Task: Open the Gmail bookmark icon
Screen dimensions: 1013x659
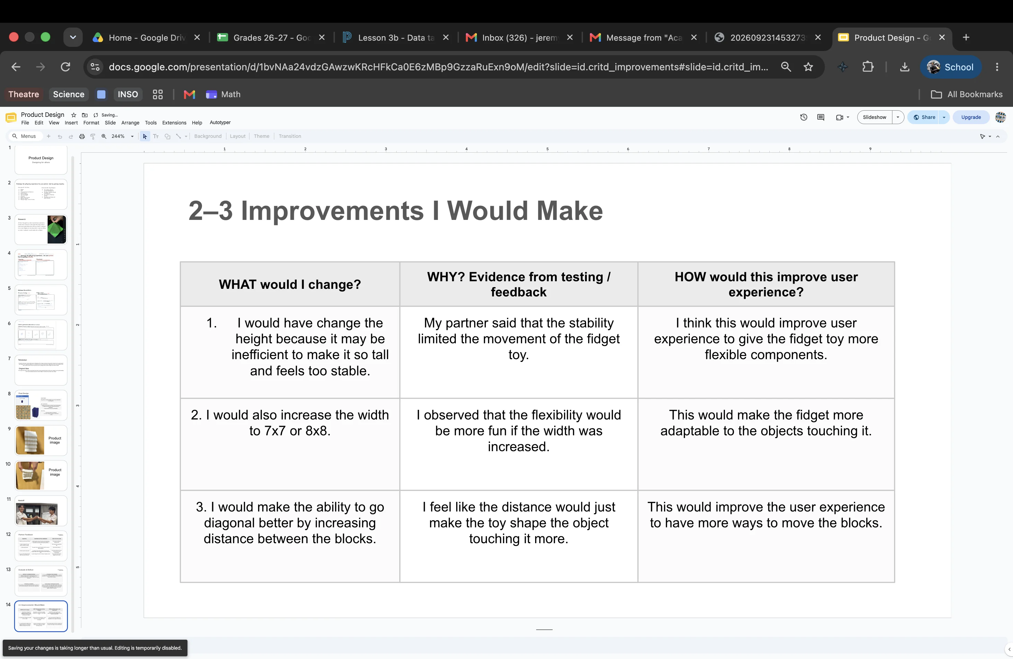Action: click(x=189, y=94)
